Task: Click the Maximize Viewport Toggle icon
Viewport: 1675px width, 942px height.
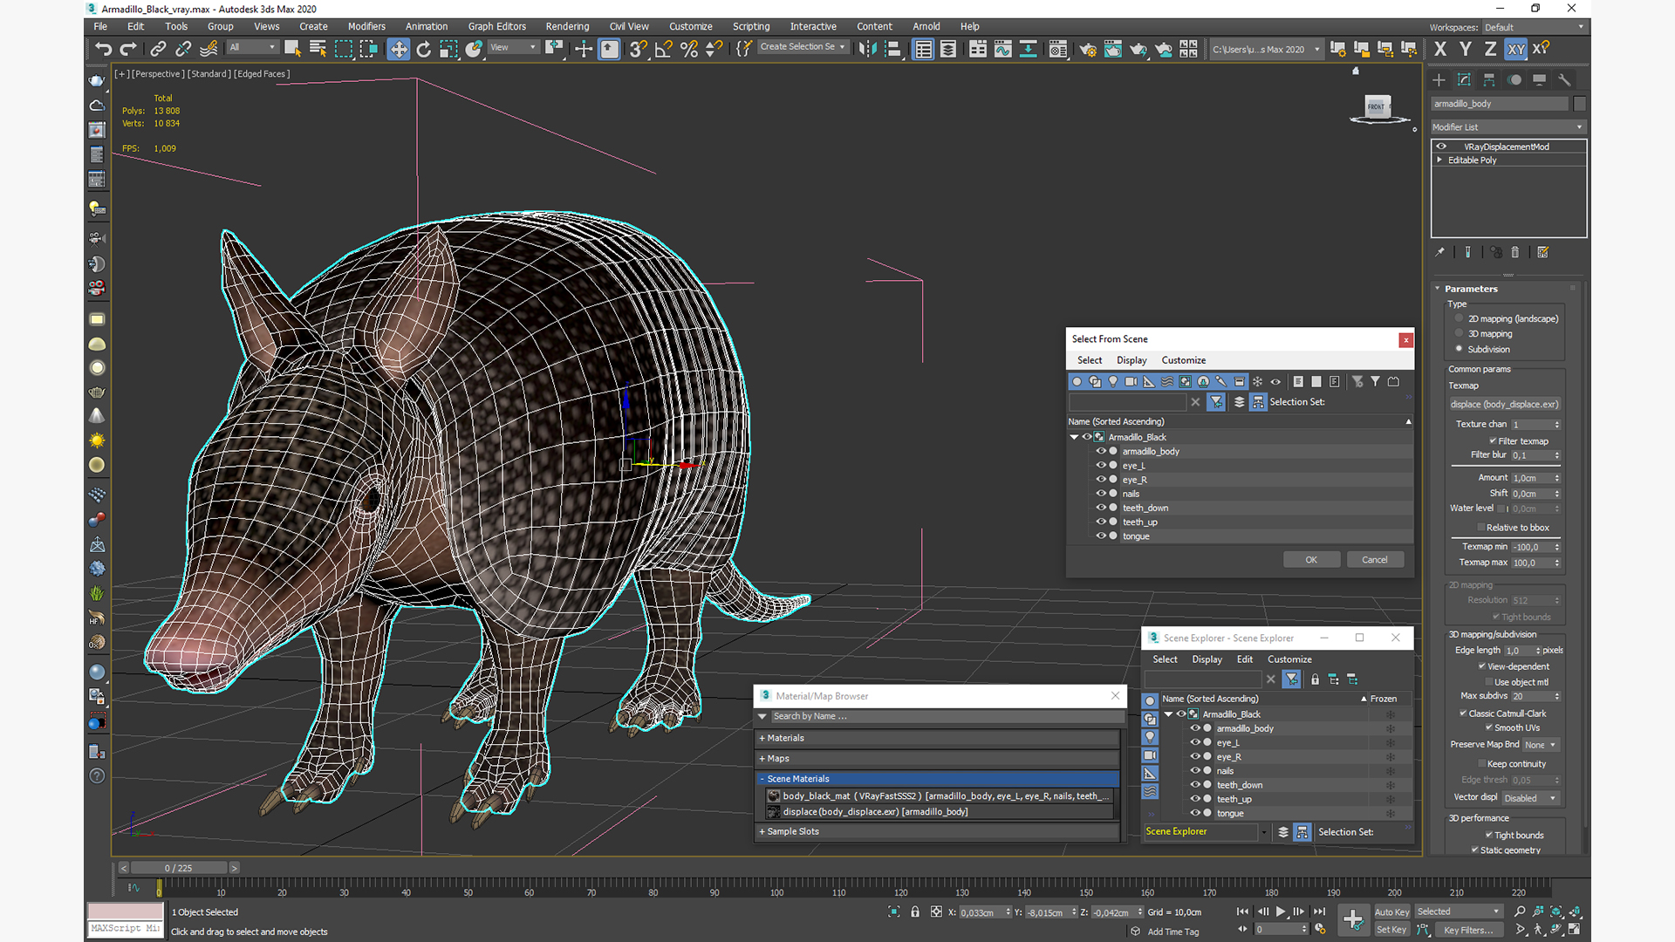Action: coord(1576,929)
